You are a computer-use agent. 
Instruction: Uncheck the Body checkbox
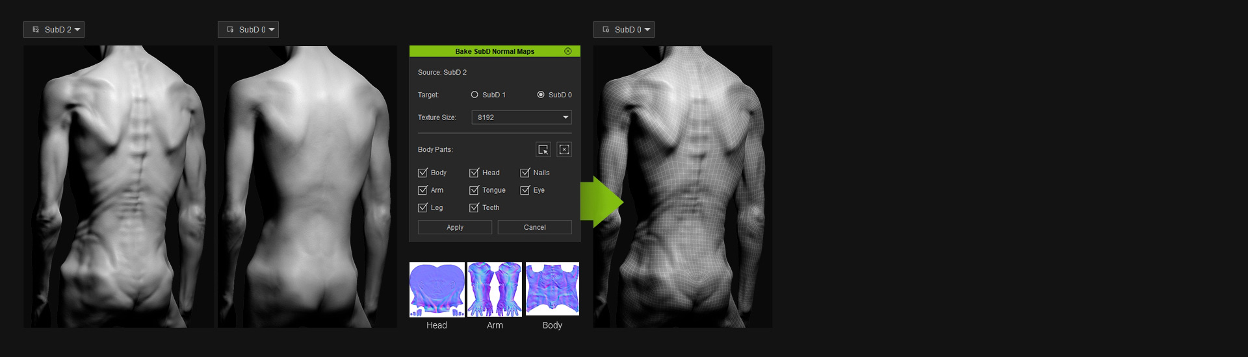point(422,173)
